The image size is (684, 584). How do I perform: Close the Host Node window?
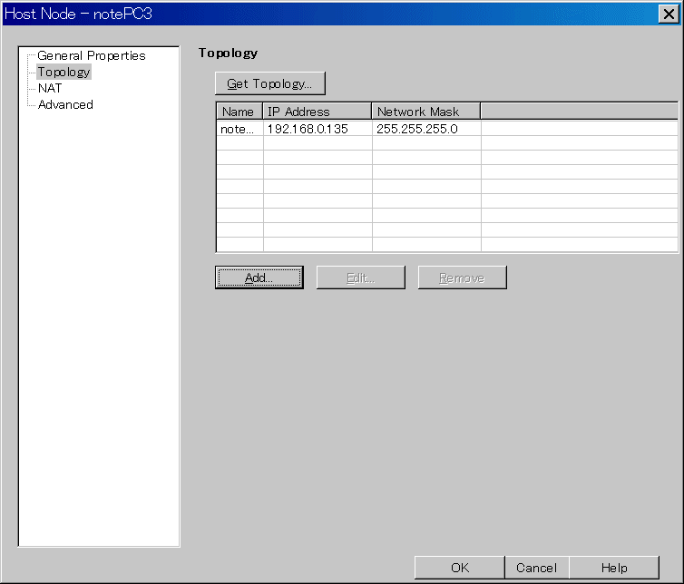click(670, 14)
